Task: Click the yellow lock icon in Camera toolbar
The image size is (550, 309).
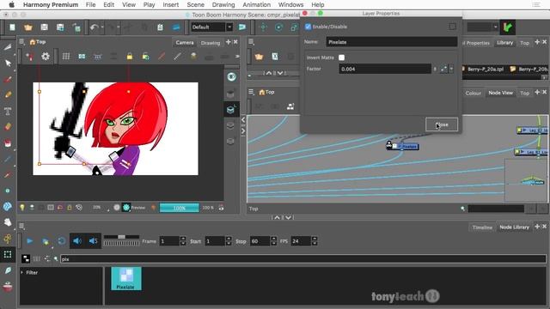Action: [130, 56]
